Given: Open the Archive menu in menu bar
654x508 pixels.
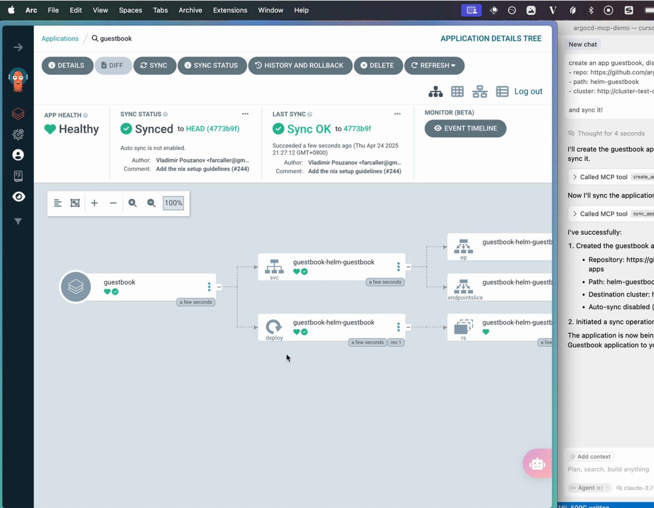Looking at the screenshot, I should [x=190, y=10].
